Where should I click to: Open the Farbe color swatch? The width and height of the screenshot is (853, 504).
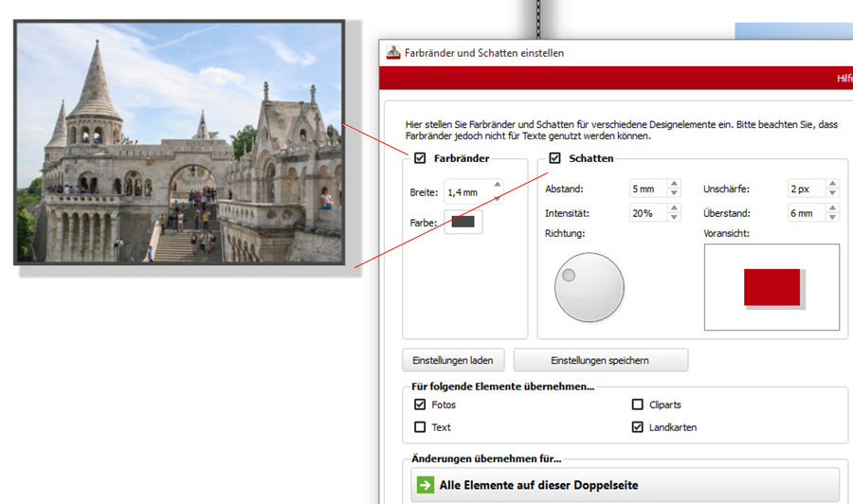tap(463, 222)
